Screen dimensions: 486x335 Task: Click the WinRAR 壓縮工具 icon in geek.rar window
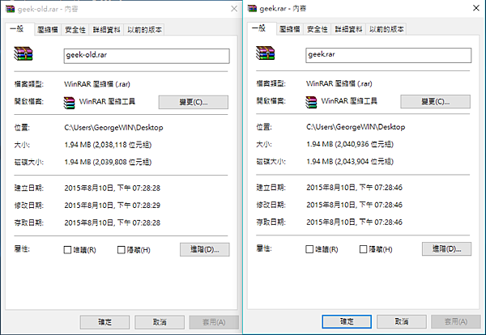[x=312, y=102]
